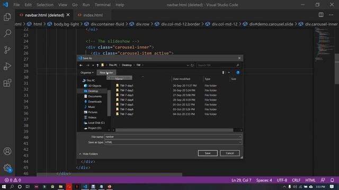Show hidden system tray icons

pyautogui.click(x=284, y=186)
